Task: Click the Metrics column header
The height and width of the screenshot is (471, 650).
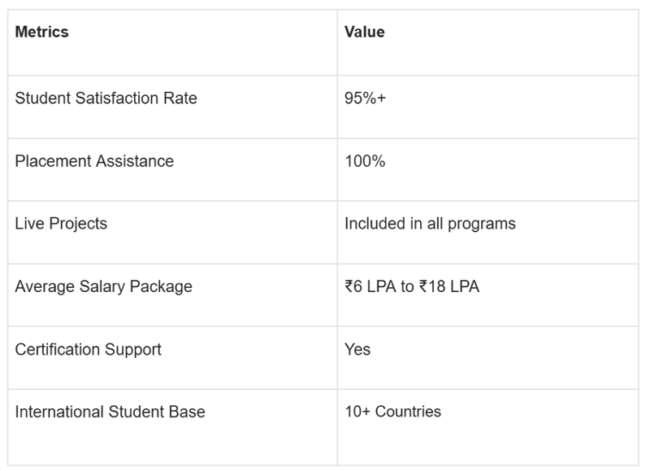Action: tap(42, 33)
